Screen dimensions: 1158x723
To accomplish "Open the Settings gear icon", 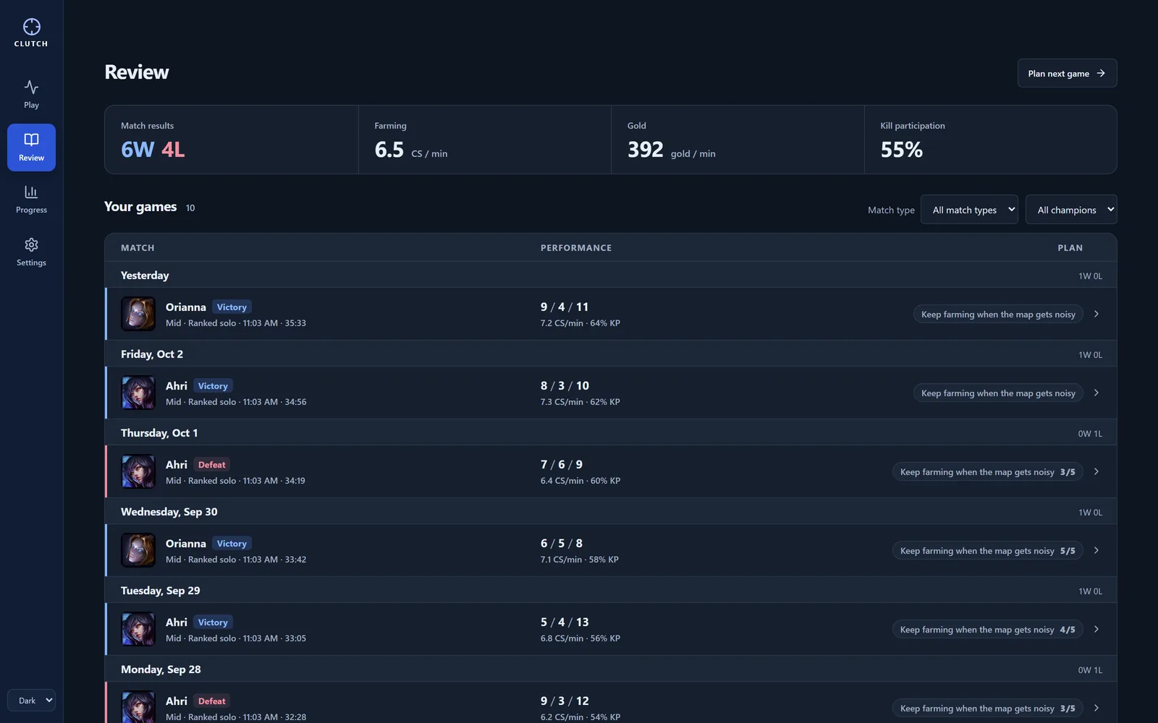I will point(31,244).
